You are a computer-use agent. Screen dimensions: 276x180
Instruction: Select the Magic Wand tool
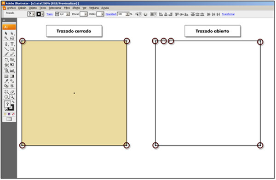point(6,38)
